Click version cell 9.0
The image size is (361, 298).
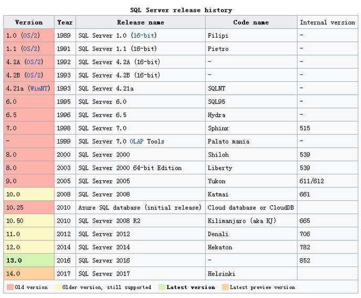pyautogui.click(x=29, y=181)
